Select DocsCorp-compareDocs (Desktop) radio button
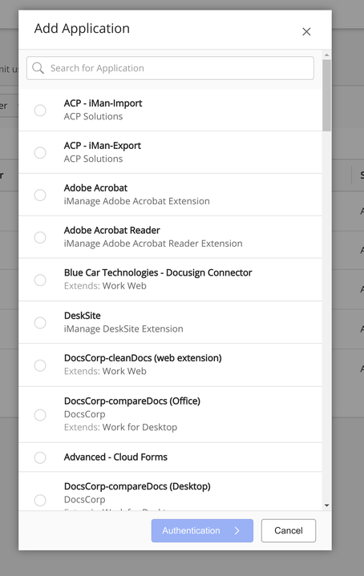364x576 pixels. pos(40,500)
